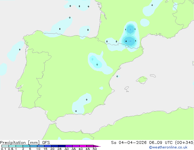Click the 40–45 mm magenta swatch
The height and width of the screenshot is (150, 194).
(x=83, y=146)
